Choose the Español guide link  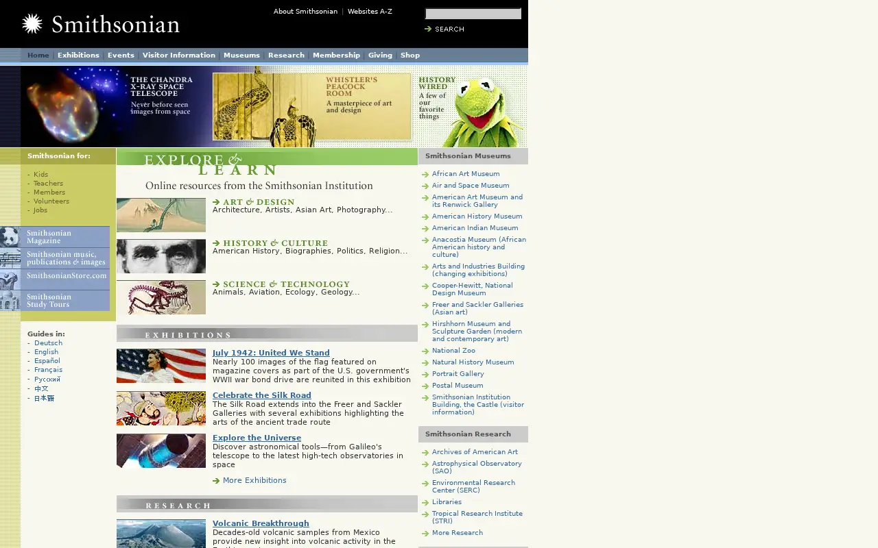click(x=47, y=361)
